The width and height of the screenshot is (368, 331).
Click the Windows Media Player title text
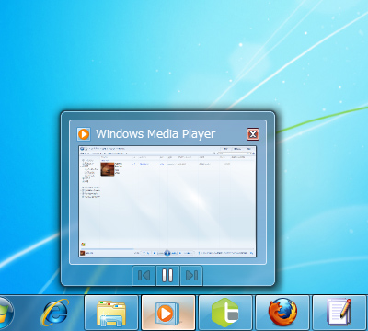coord(155,134)
